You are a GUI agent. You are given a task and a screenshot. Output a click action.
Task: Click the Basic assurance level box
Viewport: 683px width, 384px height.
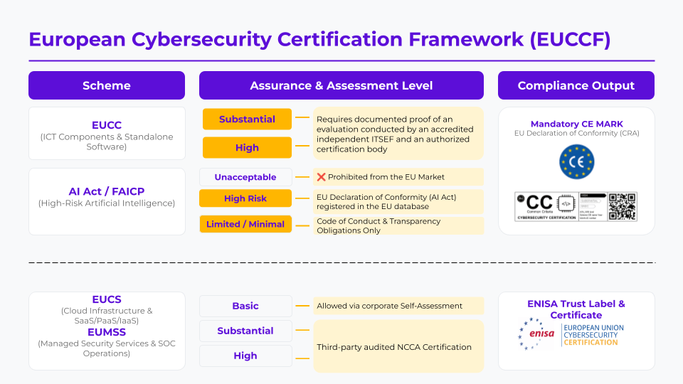(x=245, y=306)
